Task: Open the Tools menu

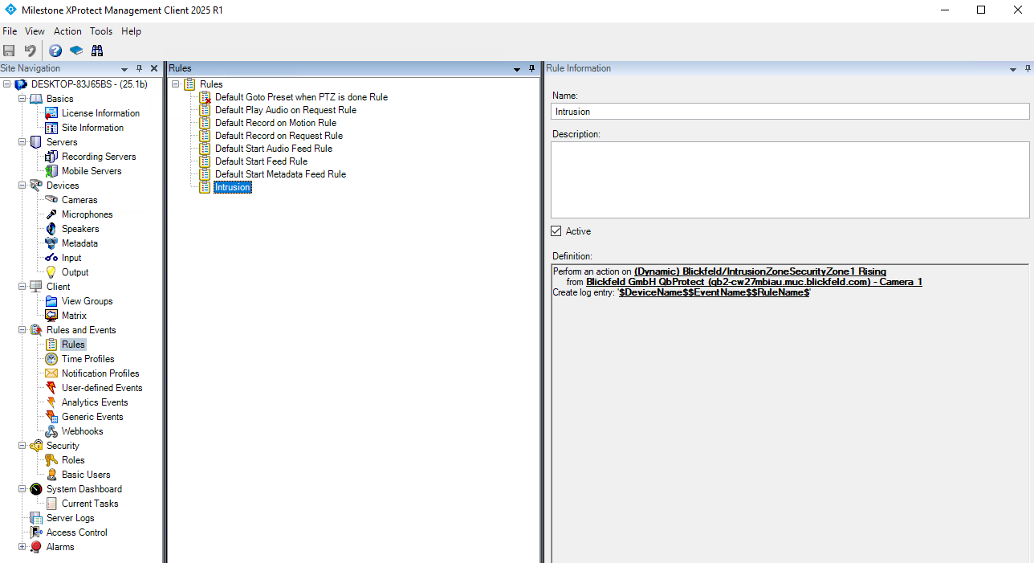Action: 101,31
